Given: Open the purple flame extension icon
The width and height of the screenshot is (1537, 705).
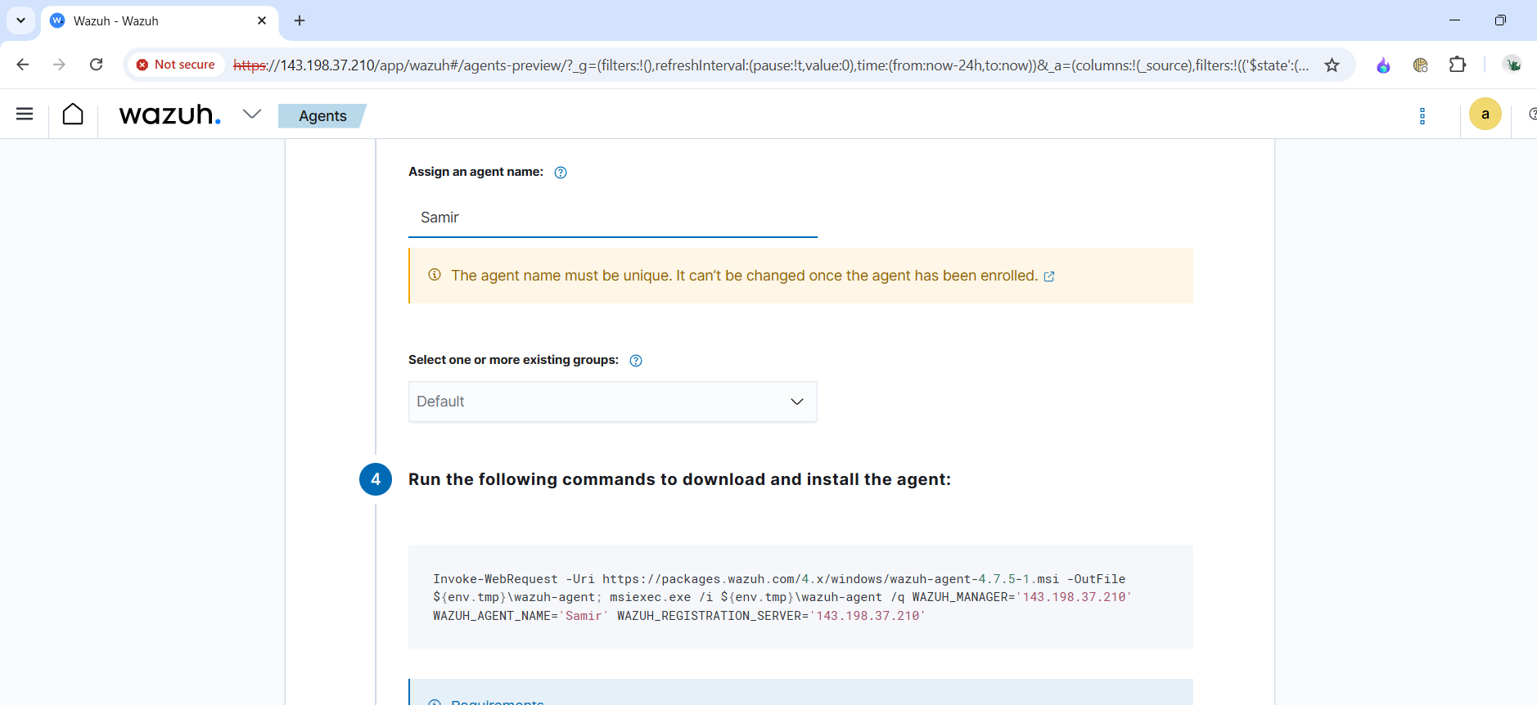Looking at the screenshot, I should [1383, 65].
